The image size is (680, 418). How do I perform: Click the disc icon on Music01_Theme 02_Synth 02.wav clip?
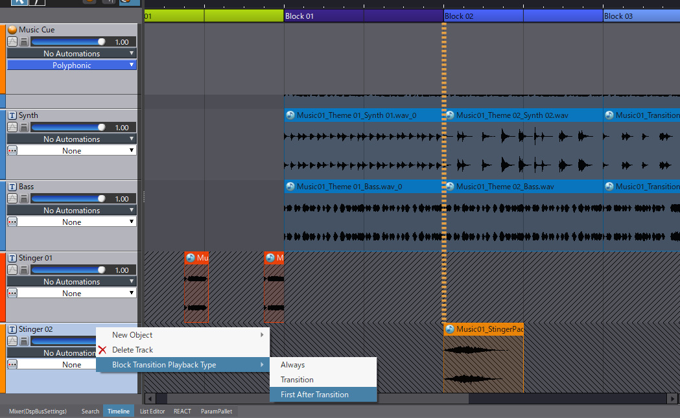click(450, 115)
